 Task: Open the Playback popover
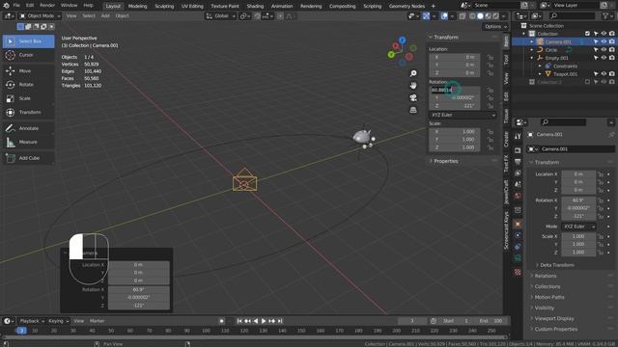[x=32, y=321]
